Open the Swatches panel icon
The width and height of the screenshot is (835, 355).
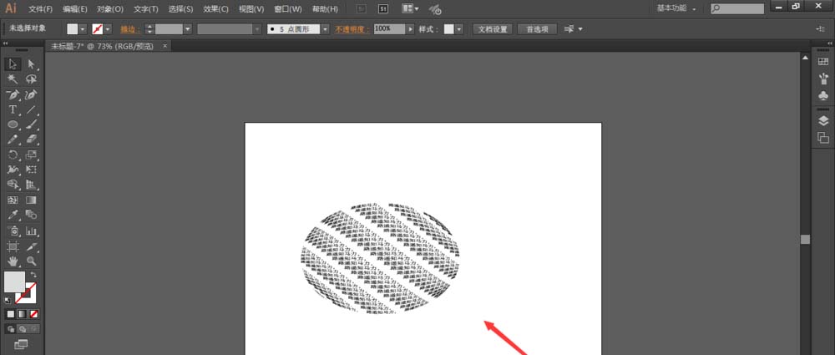(822, 62)
